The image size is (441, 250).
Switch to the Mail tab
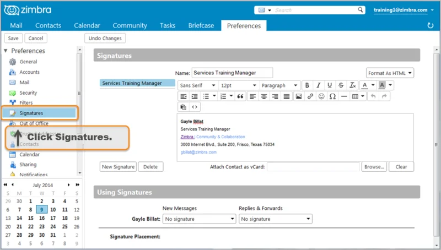pyautogui.click(x=16, y=25)
